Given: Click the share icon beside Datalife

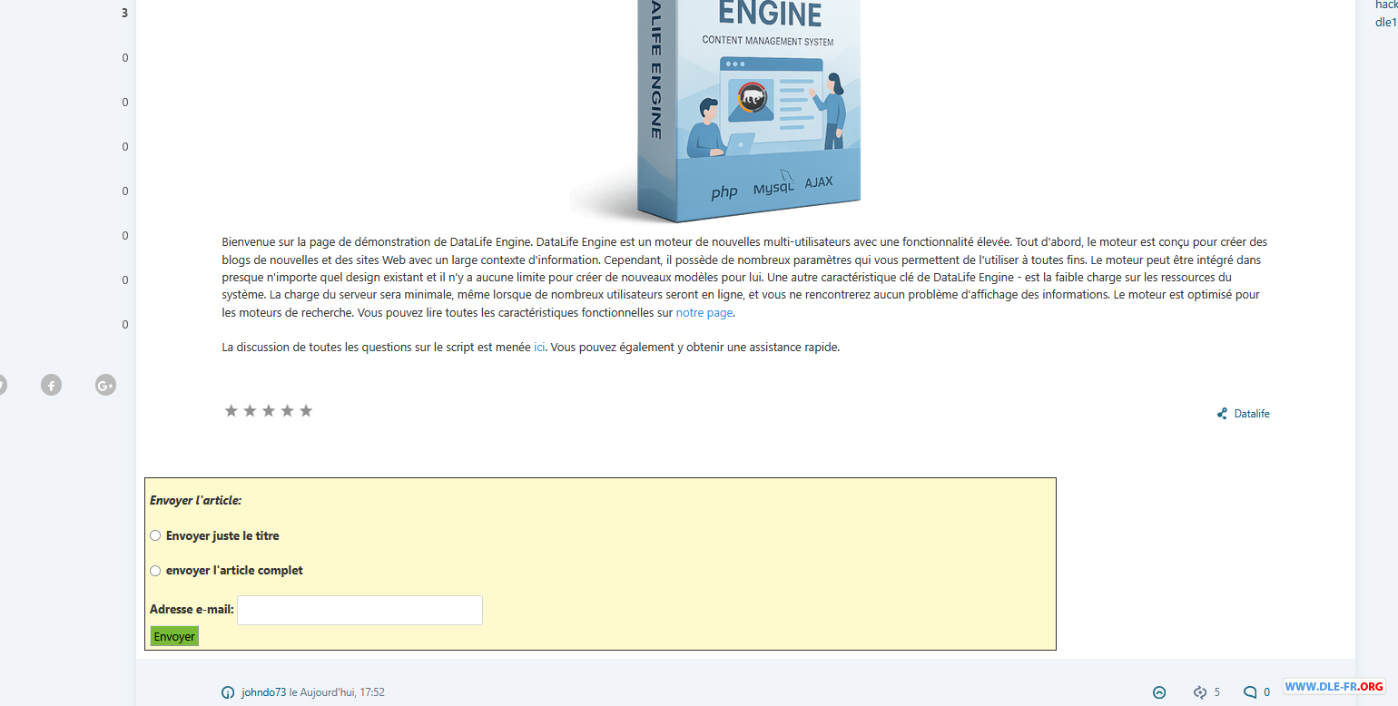Looking at the screenshot, I should [1222, 414].
